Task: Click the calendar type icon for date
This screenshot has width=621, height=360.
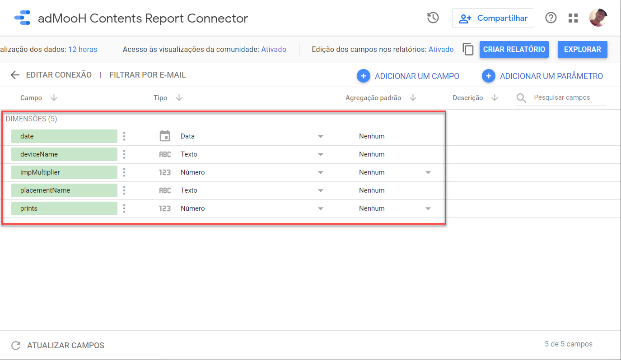Action: pyautogui.click(x=165, y=136)
